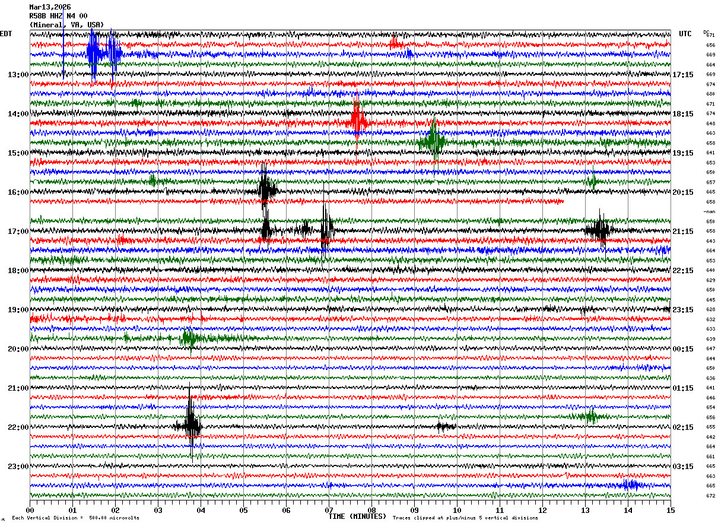This screenshot has height=526, width=718.
Task: Click the 03 minute tick label
Action: (x=158, y=510)
